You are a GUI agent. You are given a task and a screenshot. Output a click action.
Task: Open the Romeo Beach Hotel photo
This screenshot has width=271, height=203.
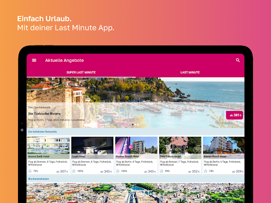(x=136, y=148)
